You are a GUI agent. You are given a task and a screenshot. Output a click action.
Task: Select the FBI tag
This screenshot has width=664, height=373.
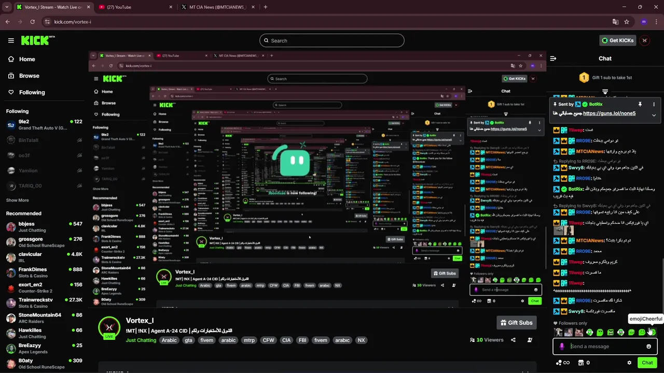click(302, 340)
